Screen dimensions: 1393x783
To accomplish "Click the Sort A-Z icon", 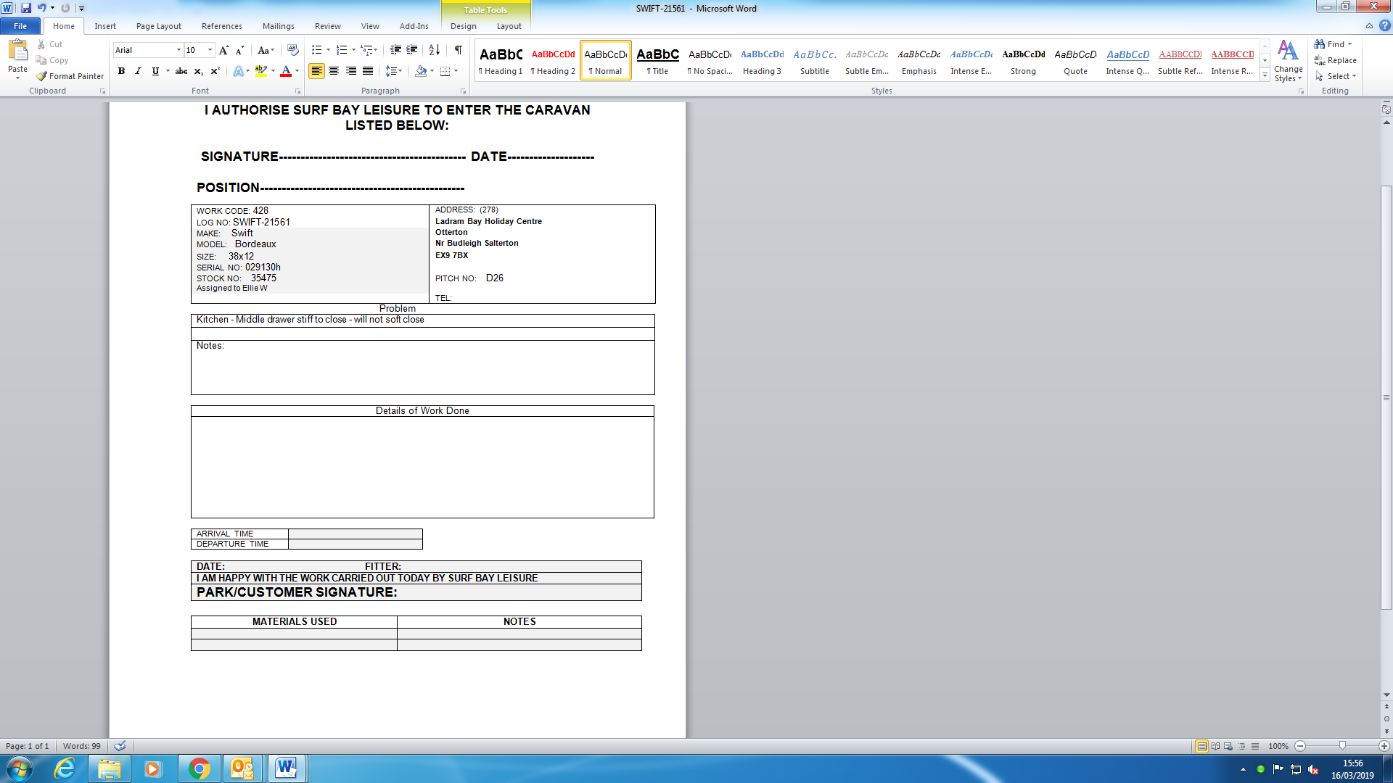I will pyautogui.click(x=434, y=50).
